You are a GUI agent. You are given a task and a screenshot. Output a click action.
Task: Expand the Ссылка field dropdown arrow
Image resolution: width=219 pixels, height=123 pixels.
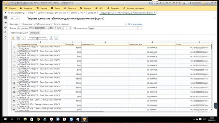pos(65,28)
